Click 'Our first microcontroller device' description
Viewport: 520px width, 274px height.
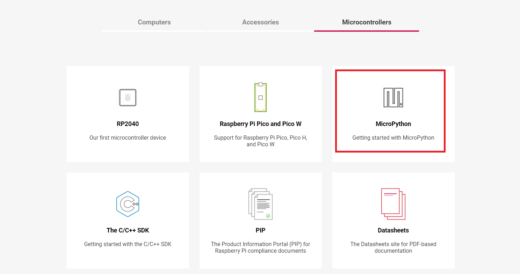tap(128, 138)
